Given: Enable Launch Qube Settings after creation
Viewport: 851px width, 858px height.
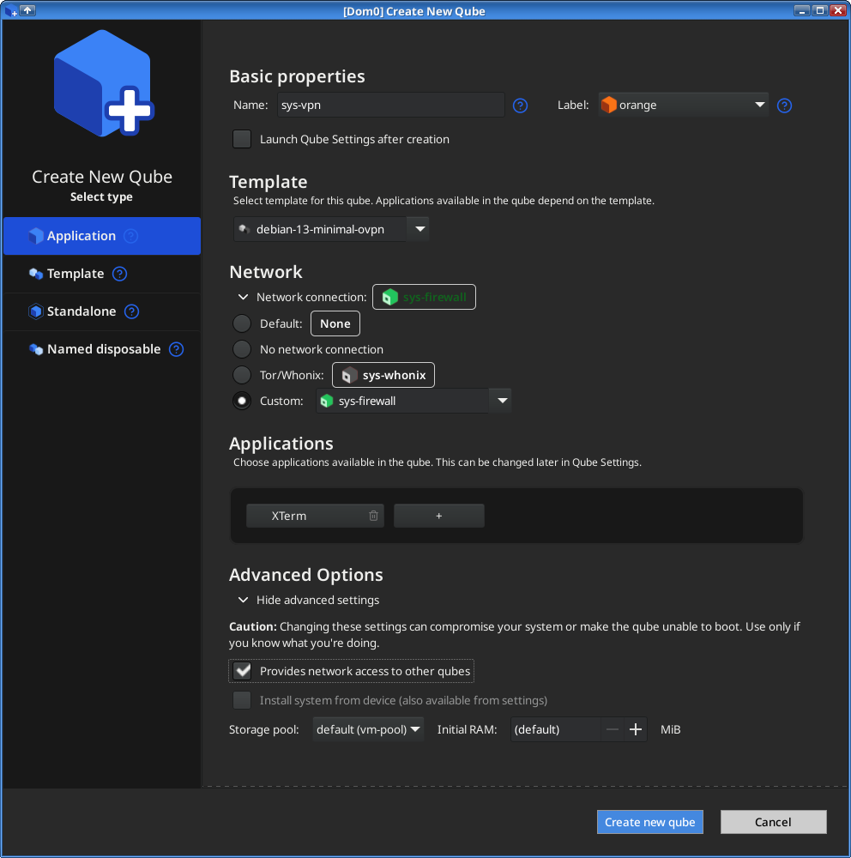Looking at the screenshot, I should pos(243,139).
